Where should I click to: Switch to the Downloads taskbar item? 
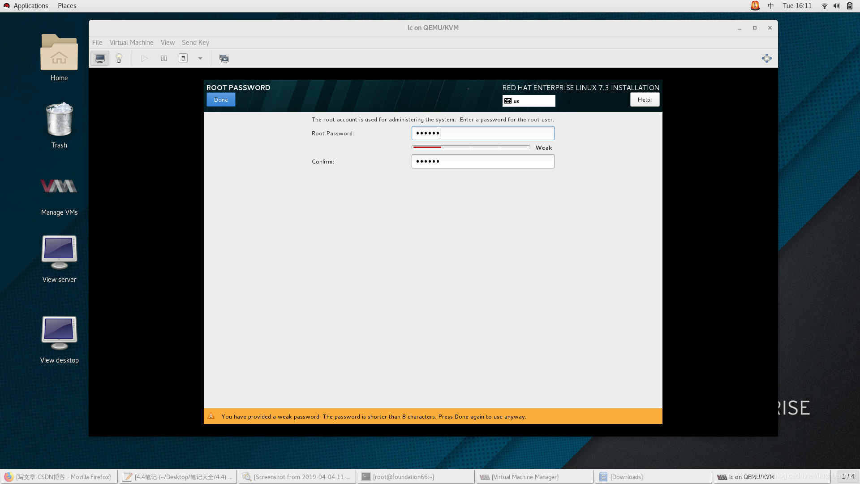(654, 477)
